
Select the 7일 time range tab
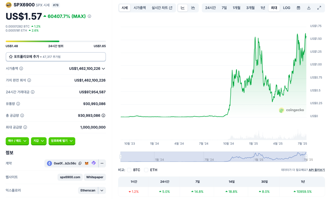[x=224, y=8]
